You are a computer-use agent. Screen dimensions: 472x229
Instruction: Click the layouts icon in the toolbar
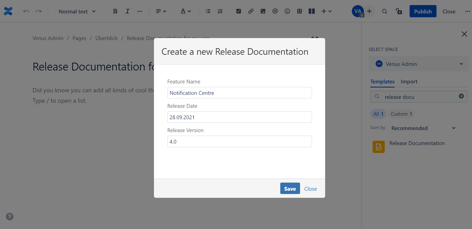pos(311,11)
